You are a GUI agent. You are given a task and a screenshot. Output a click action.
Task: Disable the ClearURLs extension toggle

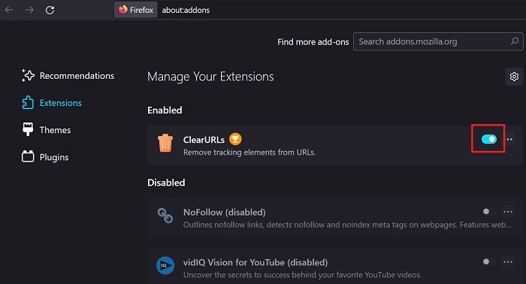click(488, 139)
